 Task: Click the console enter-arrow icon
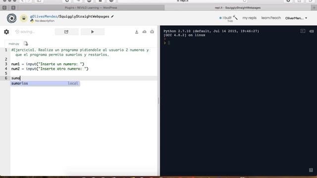pos(303,31)
